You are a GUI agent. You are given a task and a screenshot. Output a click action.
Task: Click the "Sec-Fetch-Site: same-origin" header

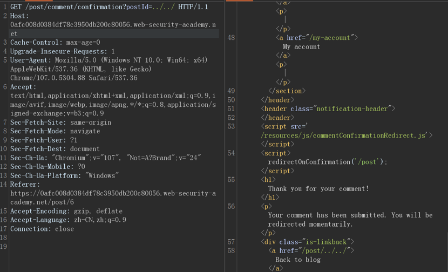pos(60,123)
